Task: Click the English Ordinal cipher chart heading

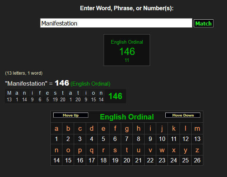Action: coord(127,117)
